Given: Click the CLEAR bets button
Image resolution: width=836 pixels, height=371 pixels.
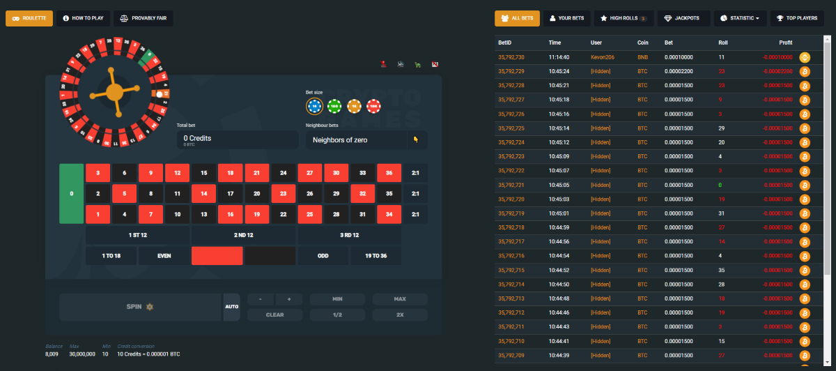Looking at the screenshot, I should click(274, 315).
